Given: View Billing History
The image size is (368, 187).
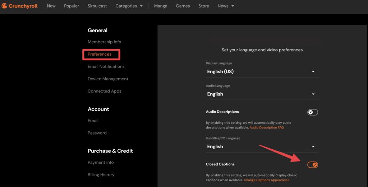Looking at the screenshot, I should (101, 174).
